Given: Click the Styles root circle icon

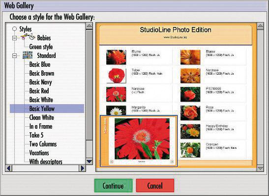Looking at the screenshot, I should click(x=15, y=28).
